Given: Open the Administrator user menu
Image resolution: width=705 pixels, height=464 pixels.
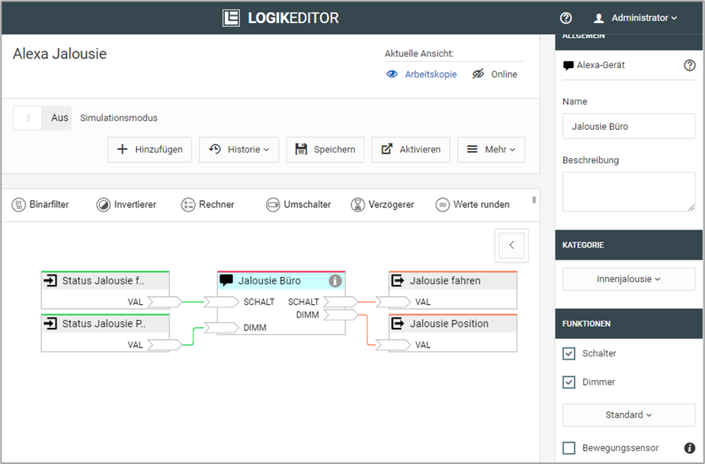Looking at the screenshot, I should coord(635,17).
